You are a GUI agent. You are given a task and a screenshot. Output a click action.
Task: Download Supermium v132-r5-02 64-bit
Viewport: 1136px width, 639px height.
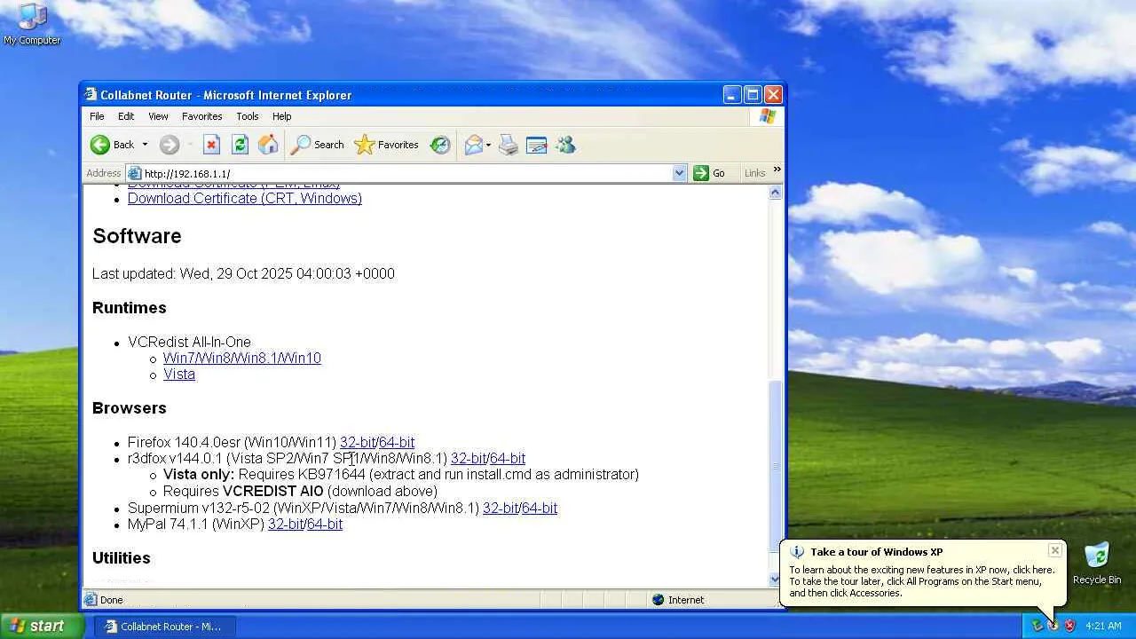(x=540, y=508)
